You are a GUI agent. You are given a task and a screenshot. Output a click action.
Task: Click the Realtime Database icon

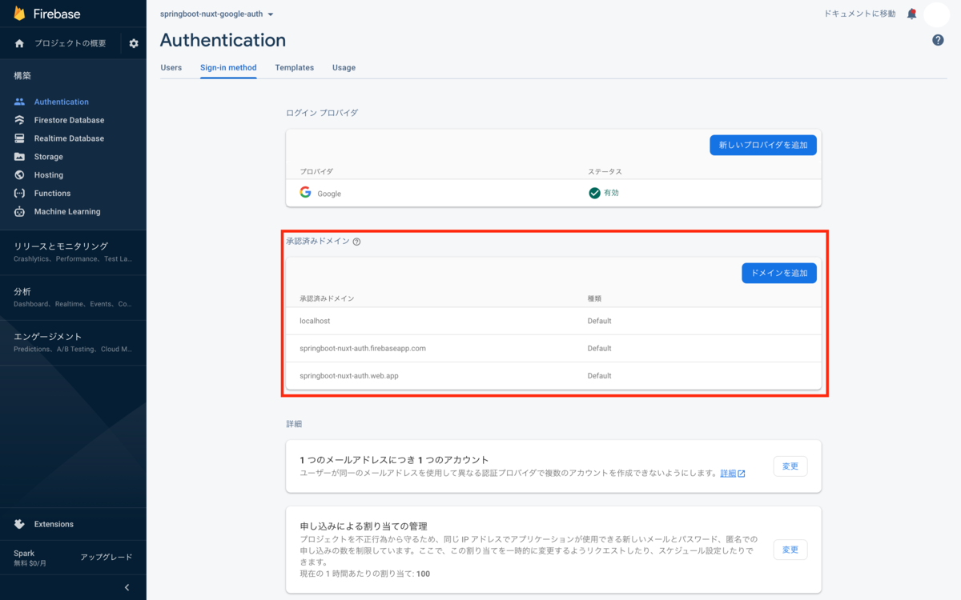pos(19,138)
